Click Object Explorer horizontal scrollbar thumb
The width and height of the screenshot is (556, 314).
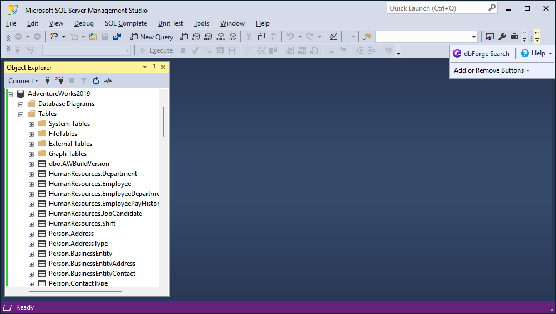[75, 291]
